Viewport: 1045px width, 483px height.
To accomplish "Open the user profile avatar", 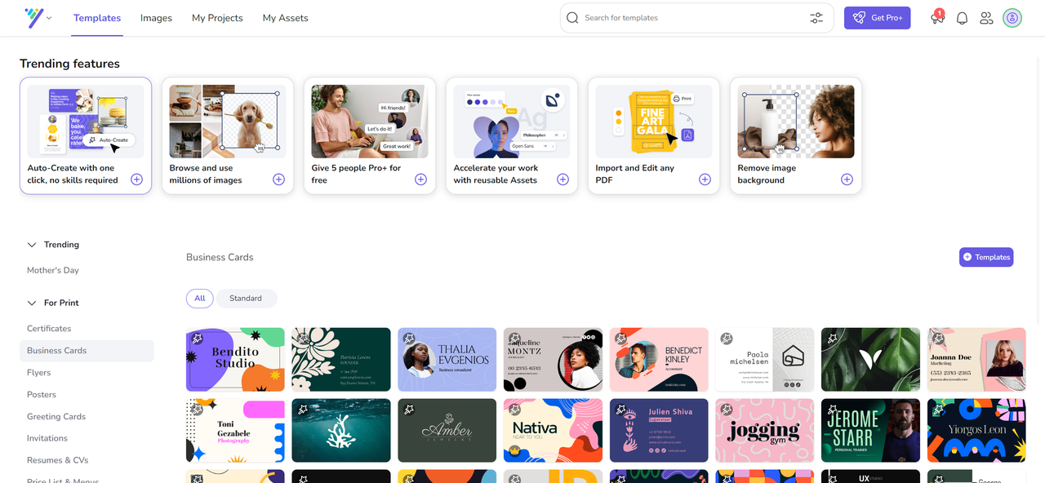I will pyautogui.click(x=1012, y=18).
